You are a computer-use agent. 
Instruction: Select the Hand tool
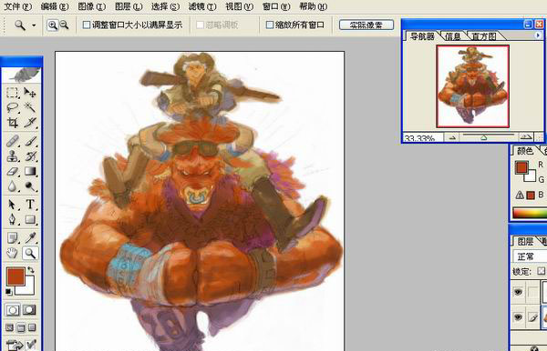pos(12,253)
